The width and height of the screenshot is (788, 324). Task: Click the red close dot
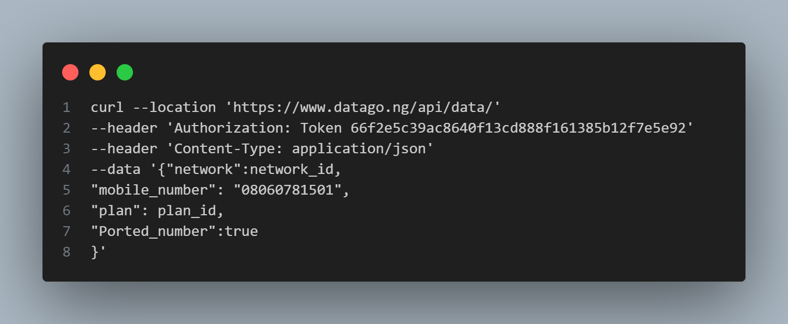(70, 72)
